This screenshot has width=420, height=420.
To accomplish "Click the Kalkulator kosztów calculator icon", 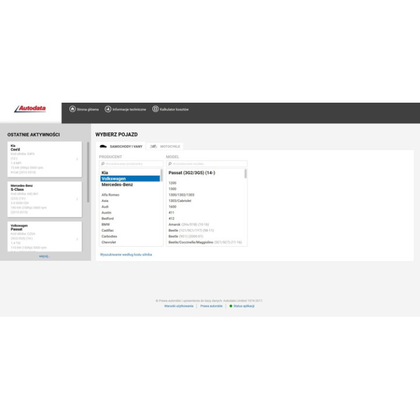I will tap(155, 109).
